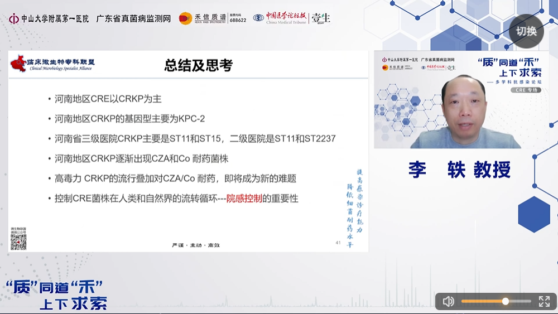Click the 禾信质谱 logo in header

tap(202, 18)
